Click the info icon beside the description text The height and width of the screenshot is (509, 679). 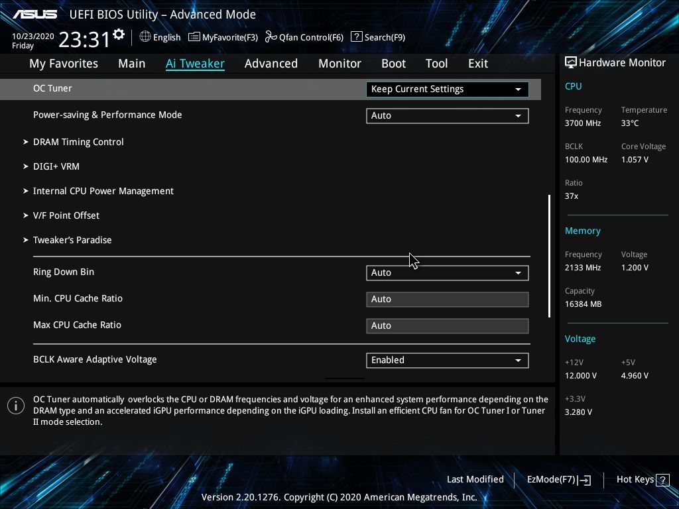click(x=16, y=406)
